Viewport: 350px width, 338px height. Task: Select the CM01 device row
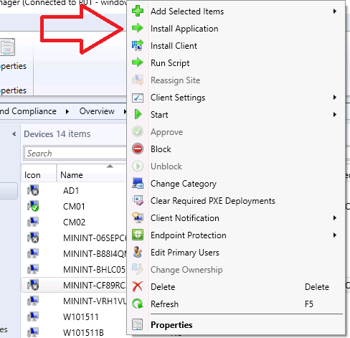[74, 206]
